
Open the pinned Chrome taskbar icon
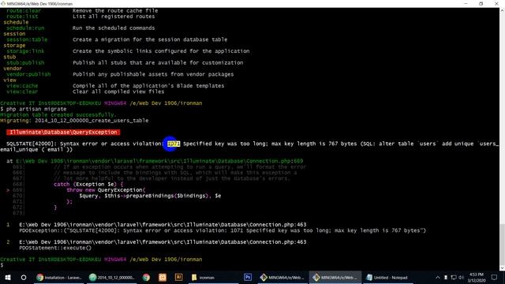coord(146,277)
